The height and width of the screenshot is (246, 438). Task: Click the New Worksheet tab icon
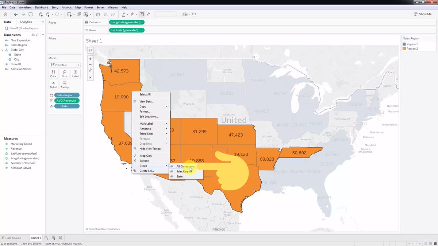(46, 238)
